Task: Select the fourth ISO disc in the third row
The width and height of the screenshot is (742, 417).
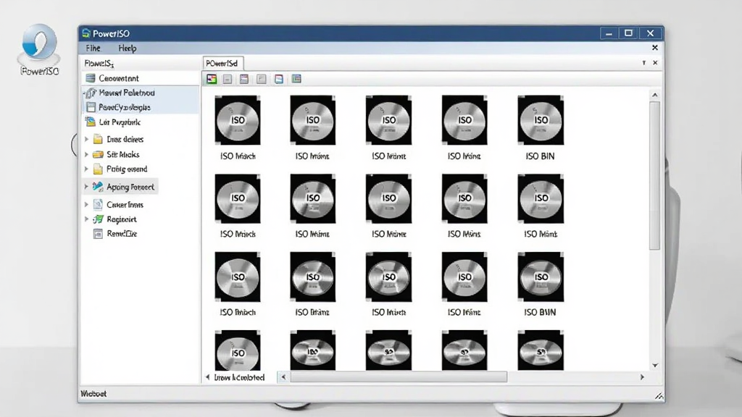Action: (x=464, y=277)
